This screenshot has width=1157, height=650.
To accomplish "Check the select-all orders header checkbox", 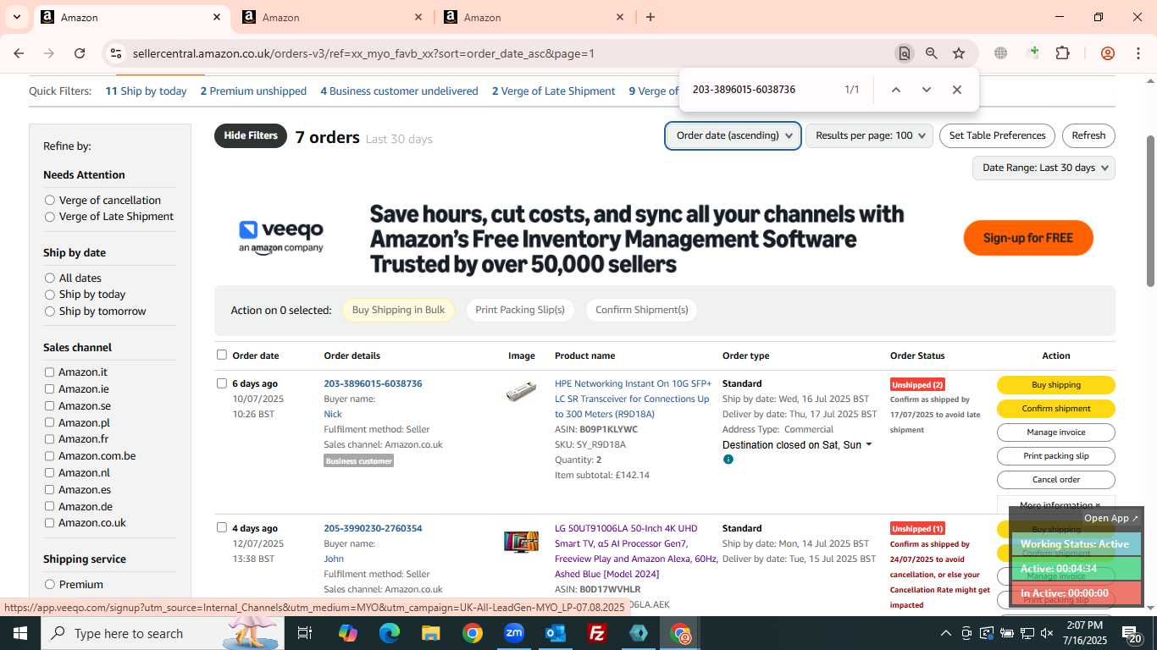I will [222, 355].
